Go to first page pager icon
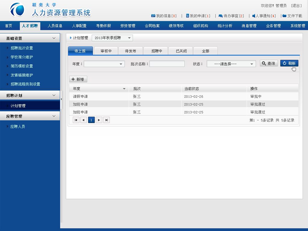The height and width of the screenshot is (231, 308). 76,120
